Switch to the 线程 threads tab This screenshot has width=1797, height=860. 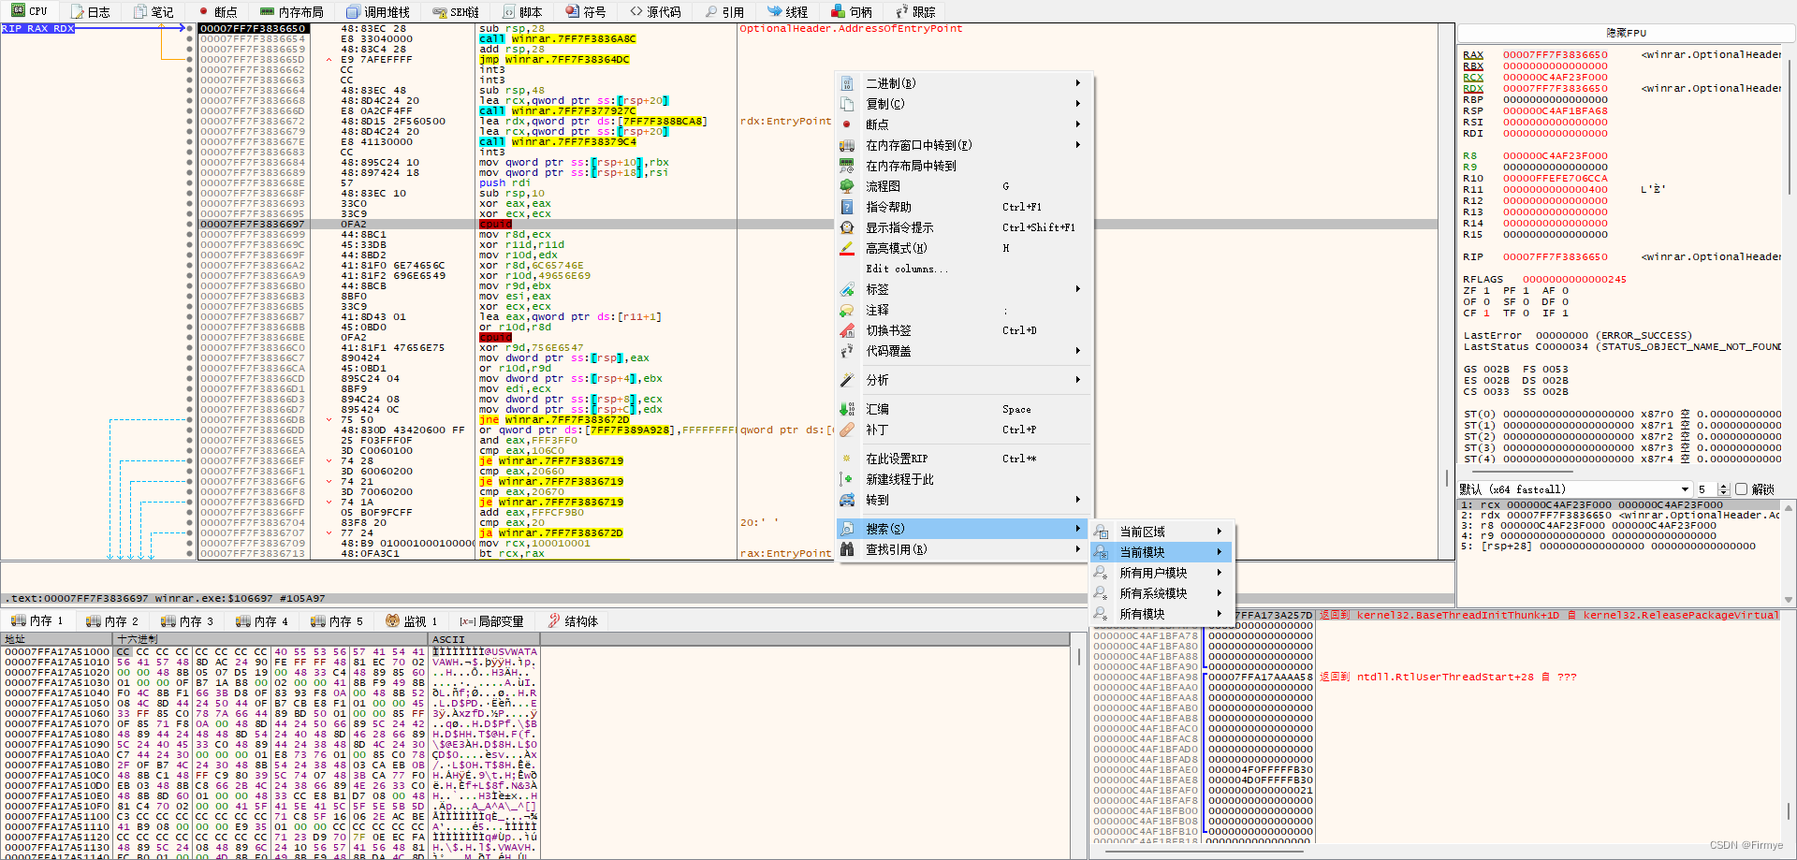click(x=788, y=12)
